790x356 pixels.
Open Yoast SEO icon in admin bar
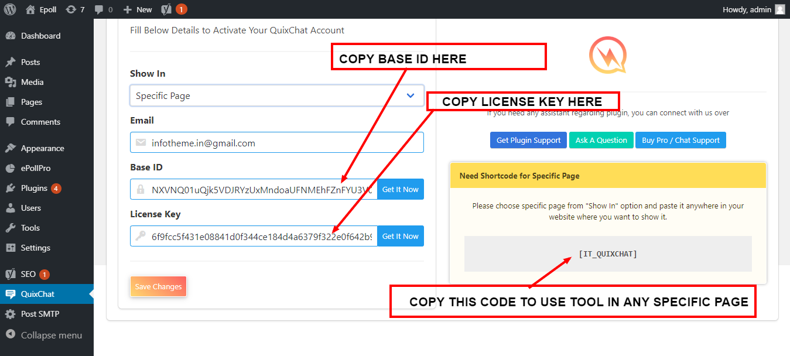pyautogui.click(x=166, y=9)
